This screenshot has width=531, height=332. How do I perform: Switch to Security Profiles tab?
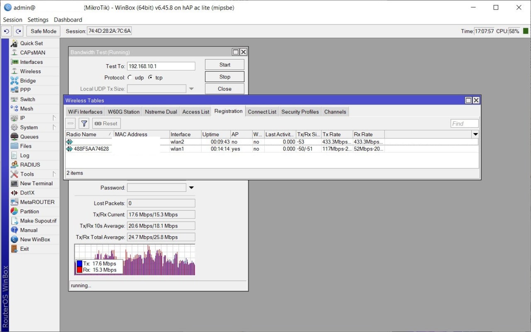pyautogui.click(x=300, y=112)
